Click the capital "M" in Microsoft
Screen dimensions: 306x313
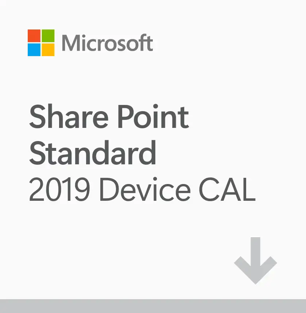(70, 43)
